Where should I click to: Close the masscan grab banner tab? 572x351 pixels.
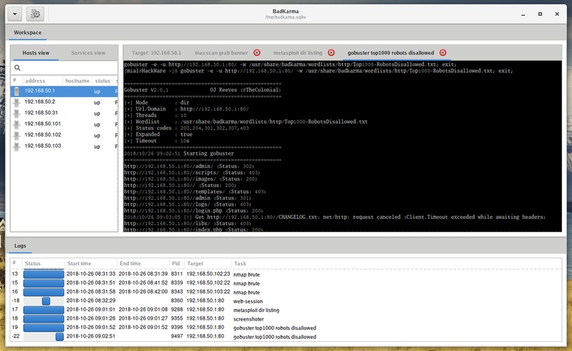tap(257, 52)
